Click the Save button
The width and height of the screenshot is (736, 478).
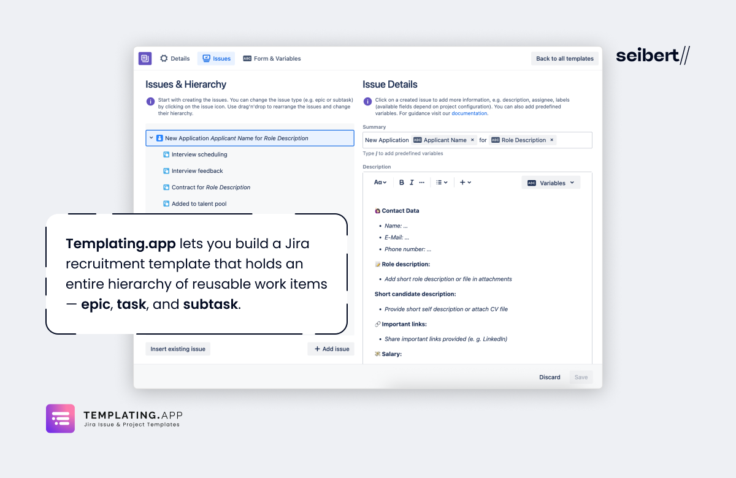[x=581, y=377]
